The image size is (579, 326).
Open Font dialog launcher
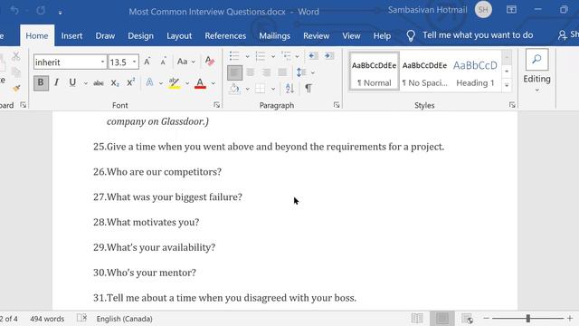click(x=217, y=105)
